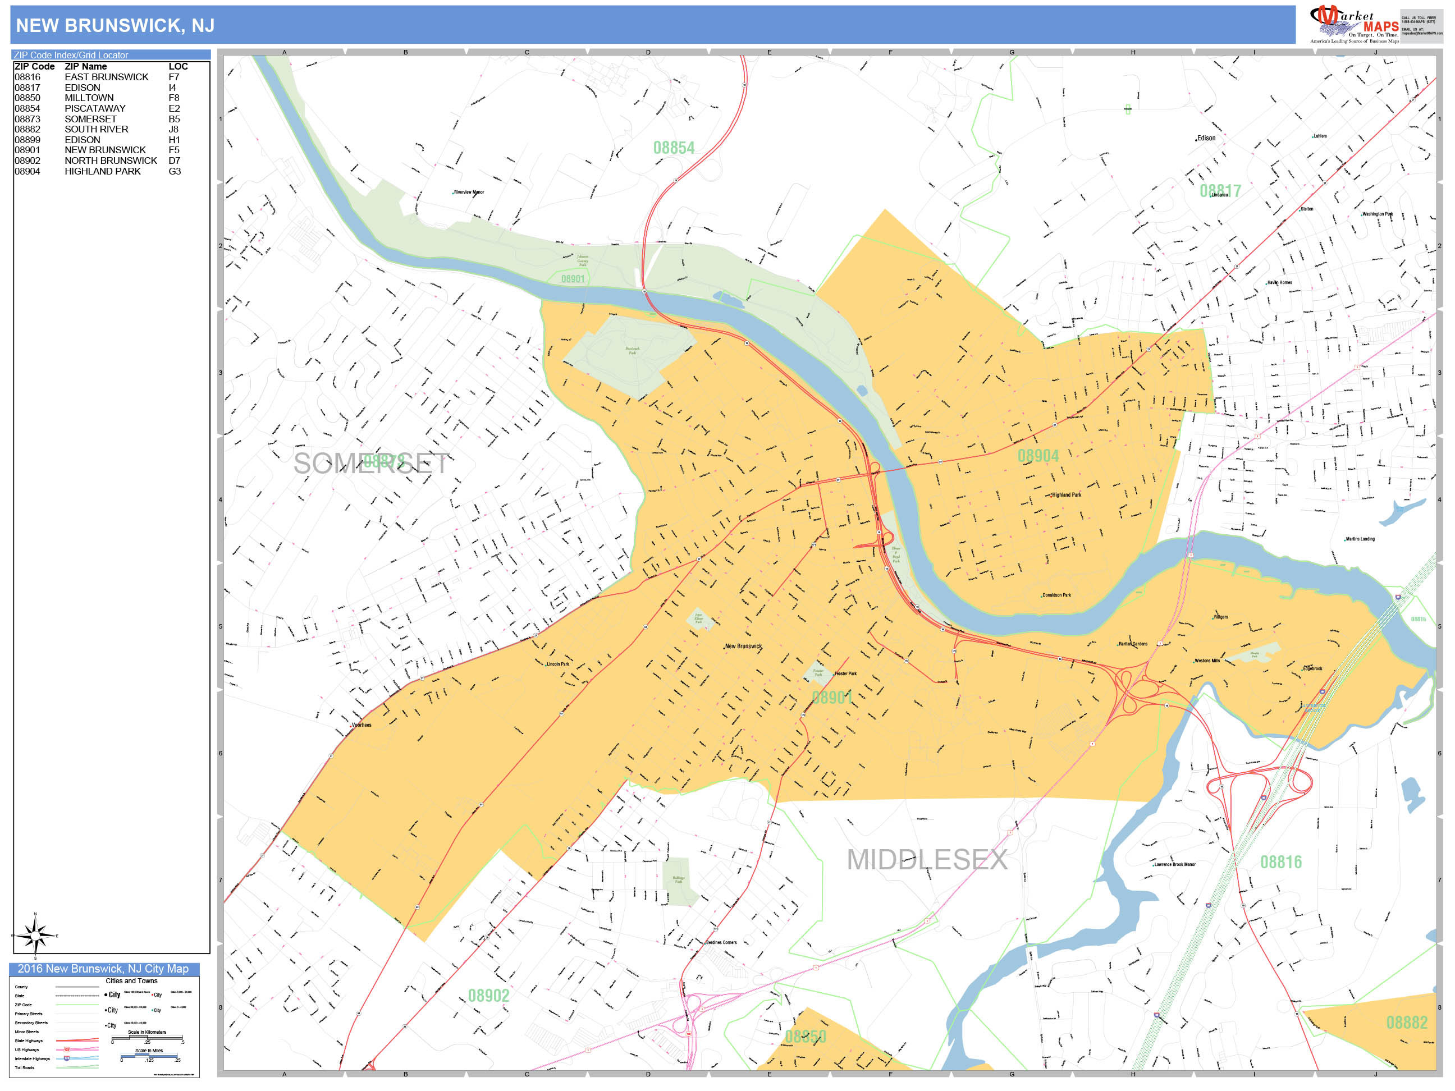This screenshot has width=1455, height=1091.
Task: Click the Interstate Highways shield symbol
Action: pos(66,1059)
